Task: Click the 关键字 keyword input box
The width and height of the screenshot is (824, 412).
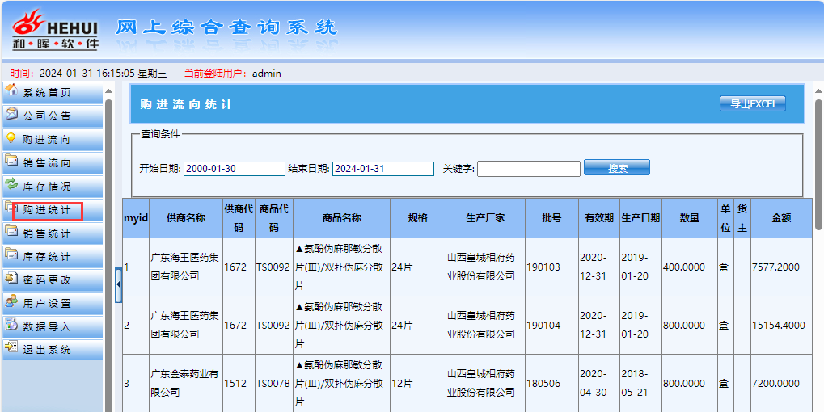Action: click(528, 169)
